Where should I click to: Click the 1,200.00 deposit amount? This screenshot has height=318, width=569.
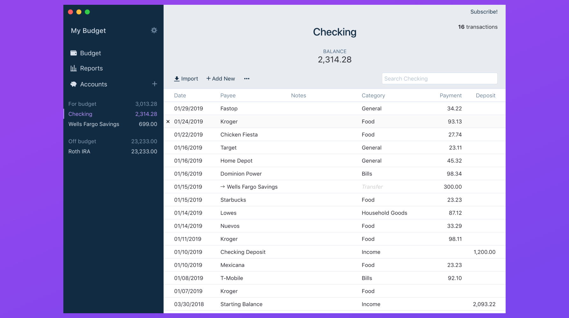coord(484,252)
